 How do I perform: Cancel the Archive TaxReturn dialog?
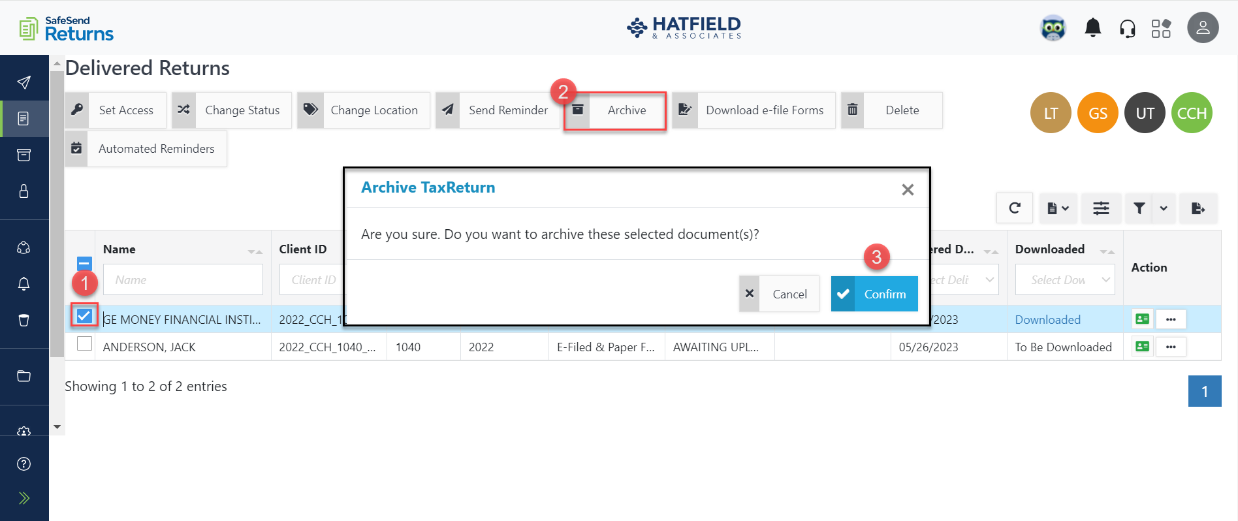click(779, 294)
